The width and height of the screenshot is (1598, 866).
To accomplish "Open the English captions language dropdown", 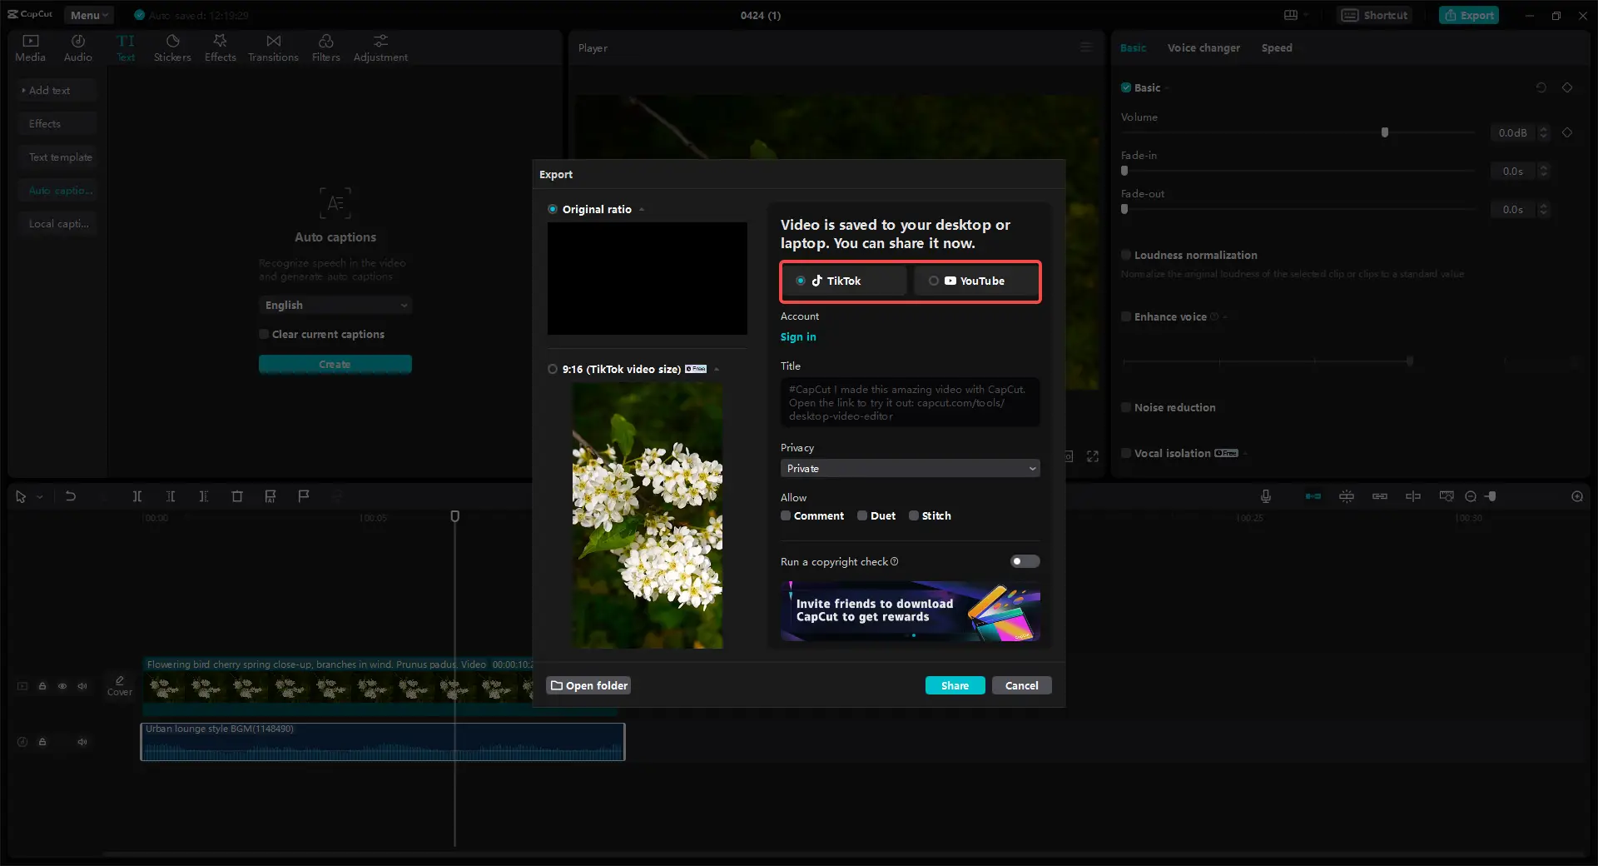I will click(335, 305).
